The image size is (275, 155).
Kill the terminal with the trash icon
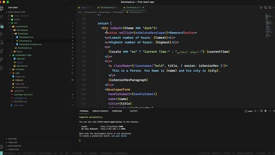[266, 111]
